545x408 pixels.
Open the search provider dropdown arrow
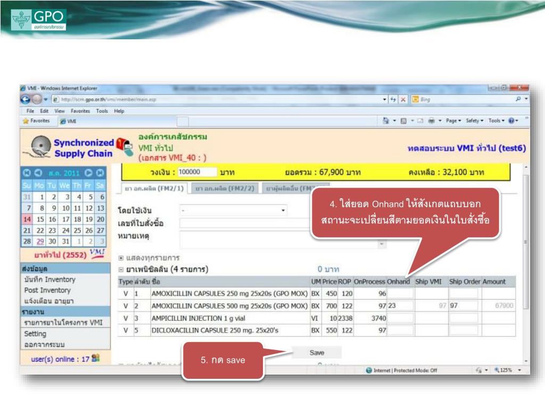[x=526, y=99]
